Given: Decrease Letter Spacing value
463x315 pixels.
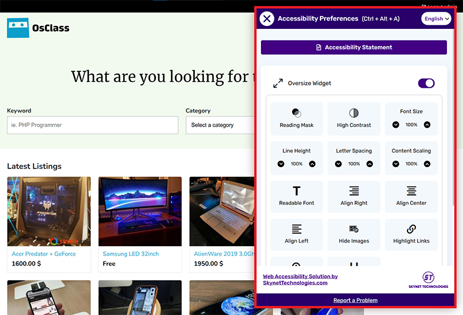Looking at the screenshot, I should pos(338,164).
